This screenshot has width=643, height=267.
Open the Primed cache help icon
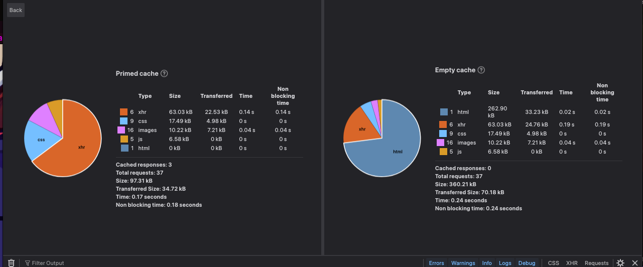164,73
